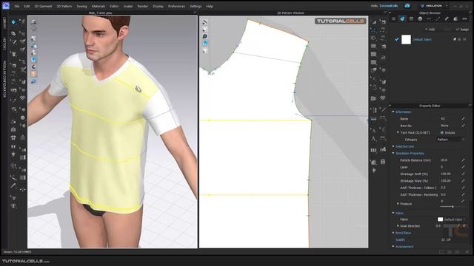Viewport: 474px width, 266px height.
Task: Expand the Bond/Skive section
Action: pos(393,233)
